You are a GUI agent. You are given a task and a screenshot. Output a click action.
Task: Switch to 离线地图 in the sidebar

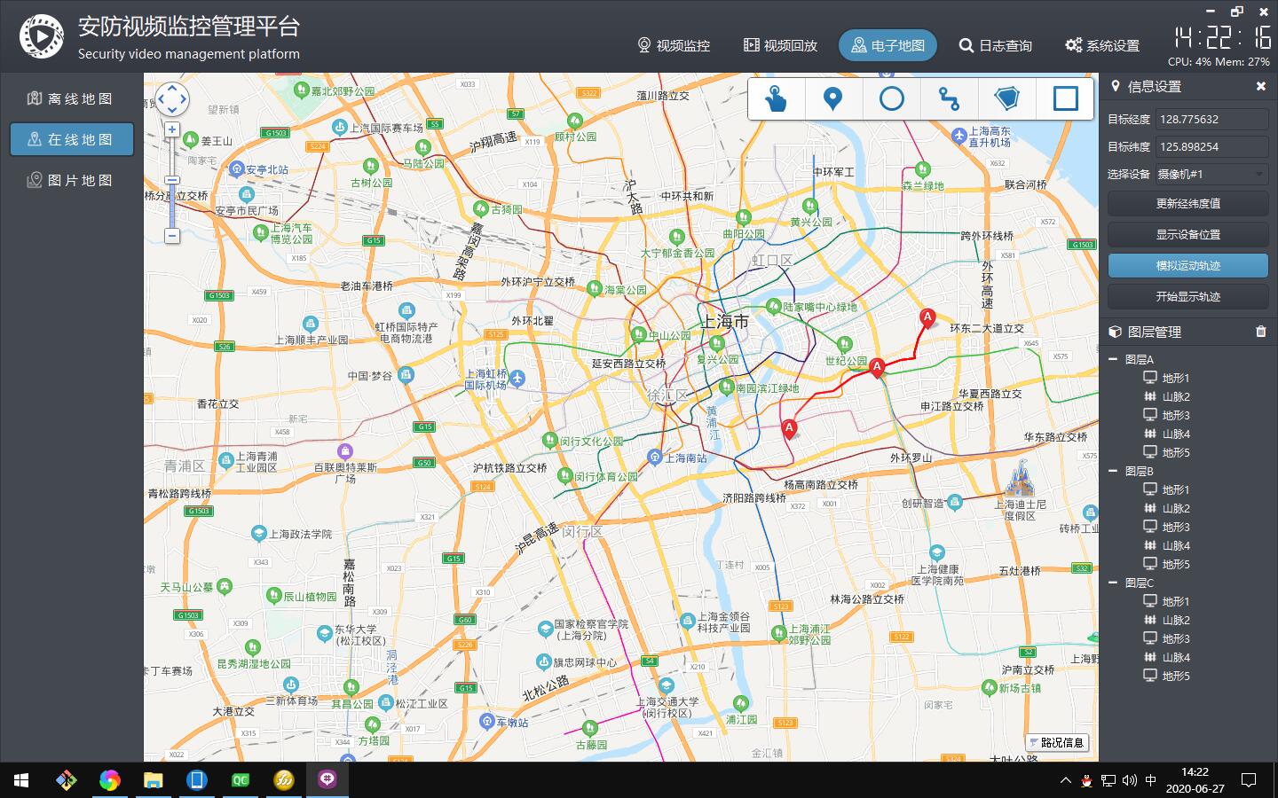coord(71,98)
